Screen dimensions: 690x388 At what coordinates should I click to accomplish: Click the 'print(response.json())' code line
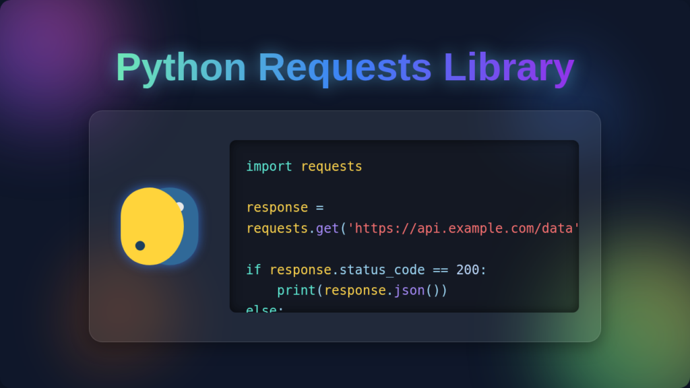(x=362, y=290)
